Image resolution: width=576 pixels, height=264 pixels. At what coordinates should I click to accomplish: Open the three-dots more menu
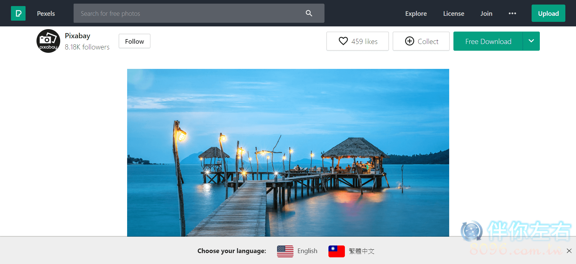512,13
